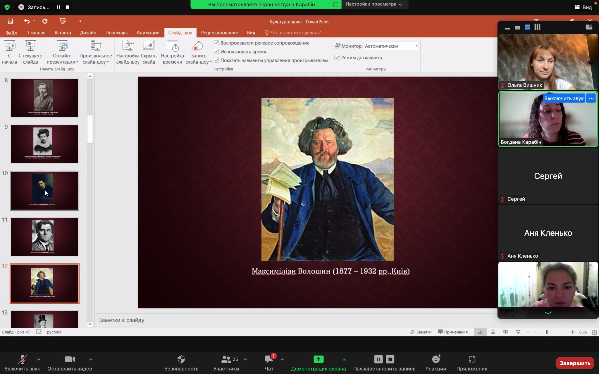Stop the Zoom recording in top bar

coord(68,7)
